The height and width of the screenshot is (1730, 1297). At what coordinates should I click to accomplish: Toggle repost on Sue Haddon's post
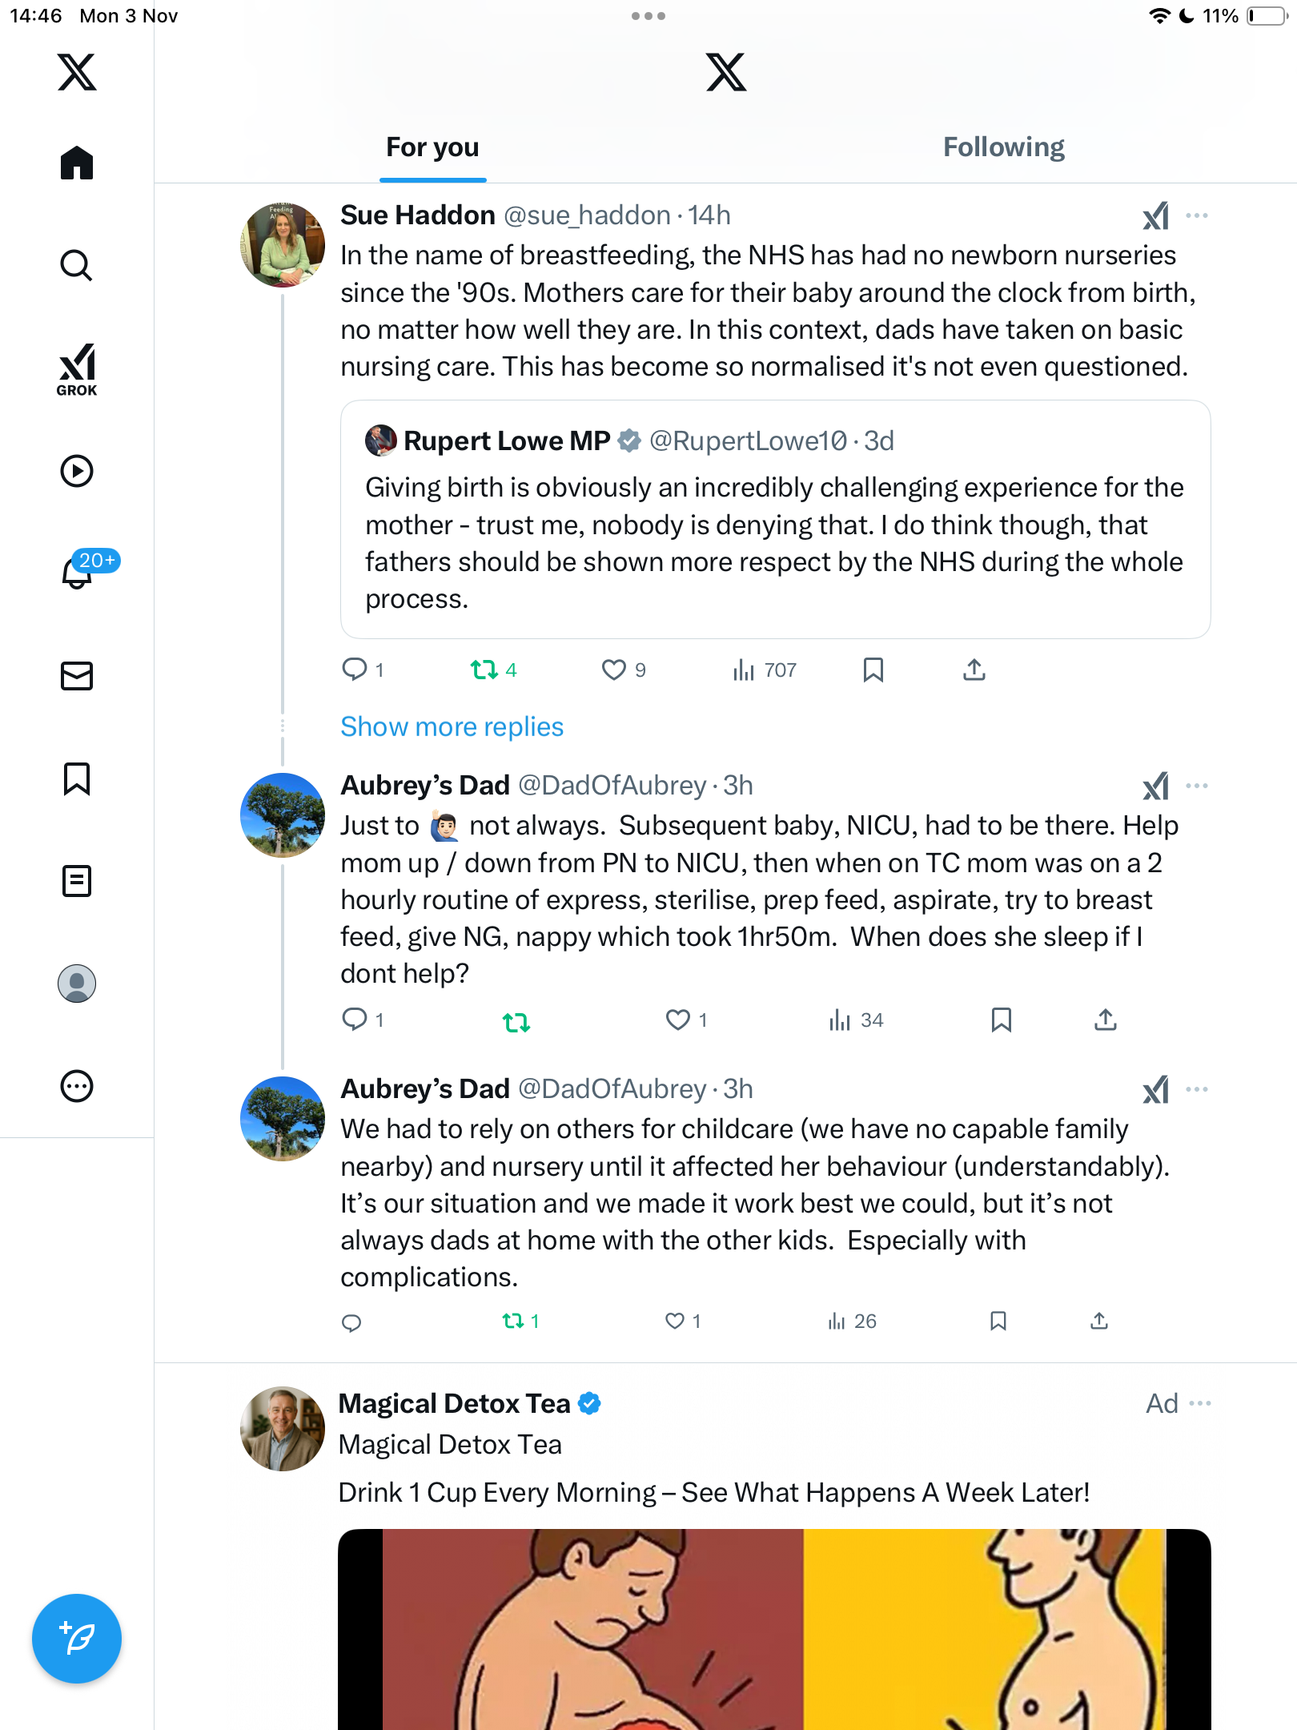pos(484,670)
